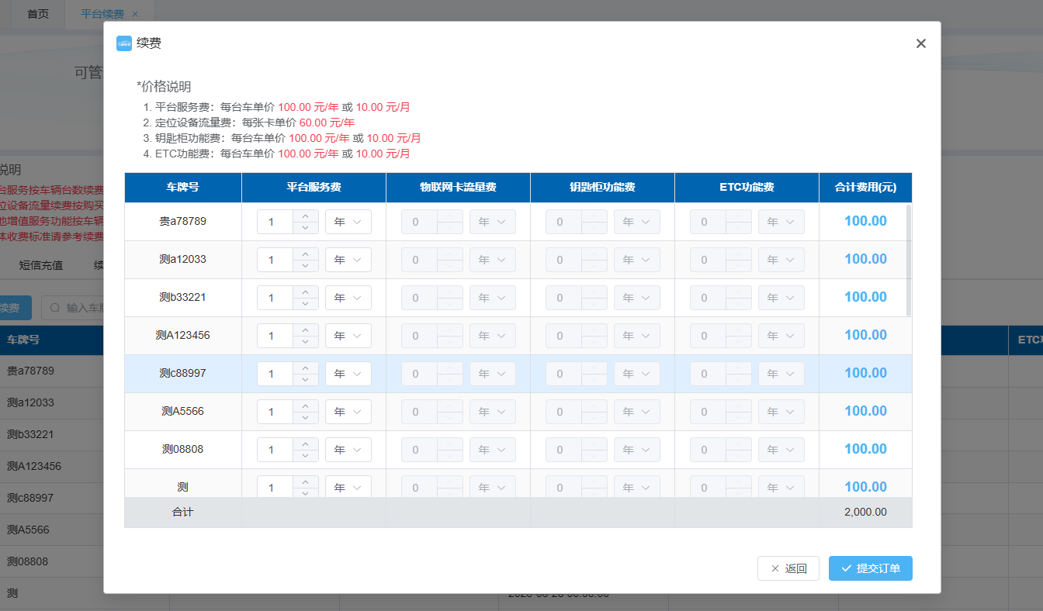Decrease 平台服务费 count for 测A5566
The image size is (1043, 611).
[306, 417]
